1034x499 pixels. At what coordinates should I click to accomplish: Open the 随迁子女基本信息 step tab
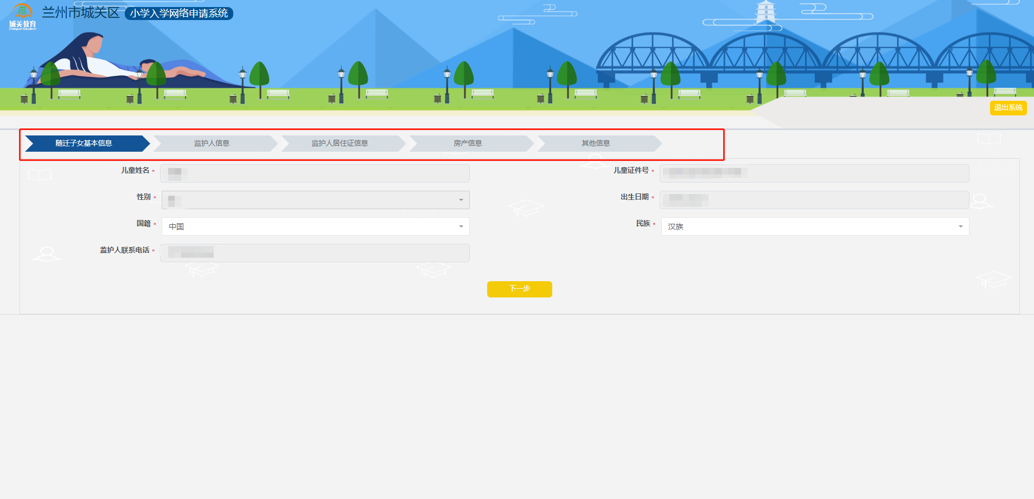pos(87,143)
